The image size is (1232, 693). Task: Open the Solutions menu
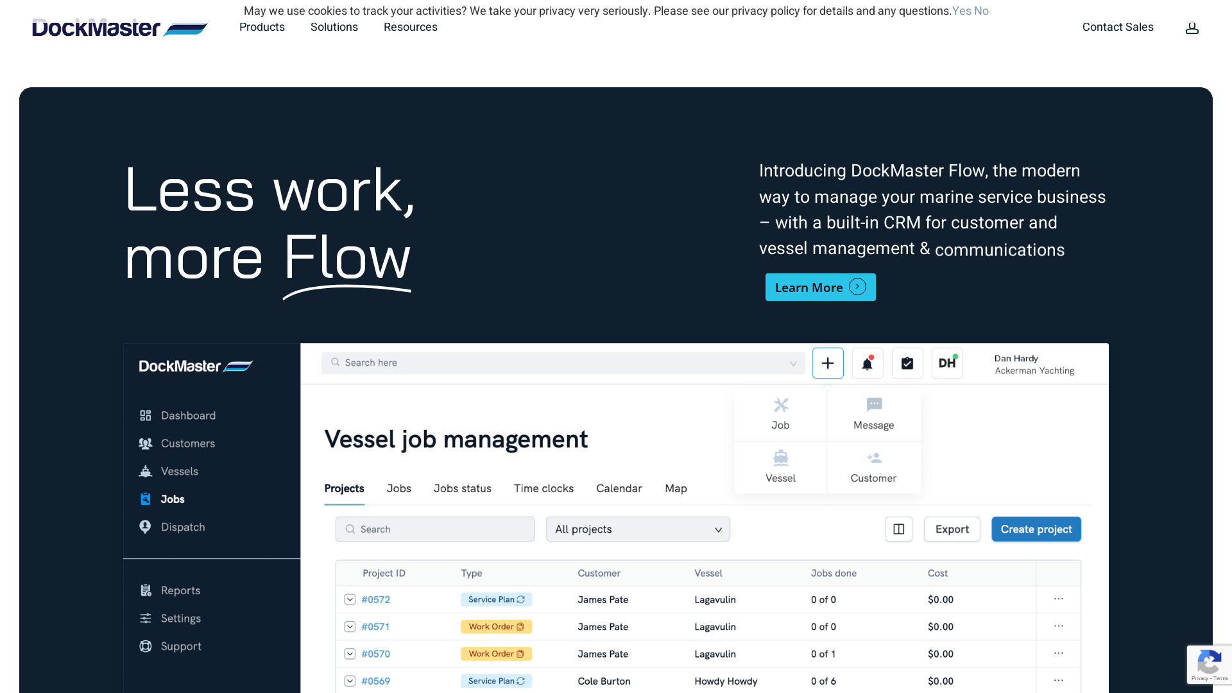click(x=334, y=27)
